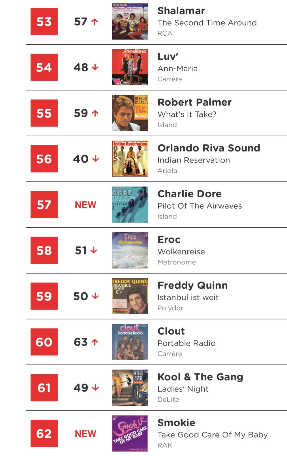Click the down arrow next to 40
Image resolution: width=287 pixels, height=456 pixels.
tap(96, 159)
